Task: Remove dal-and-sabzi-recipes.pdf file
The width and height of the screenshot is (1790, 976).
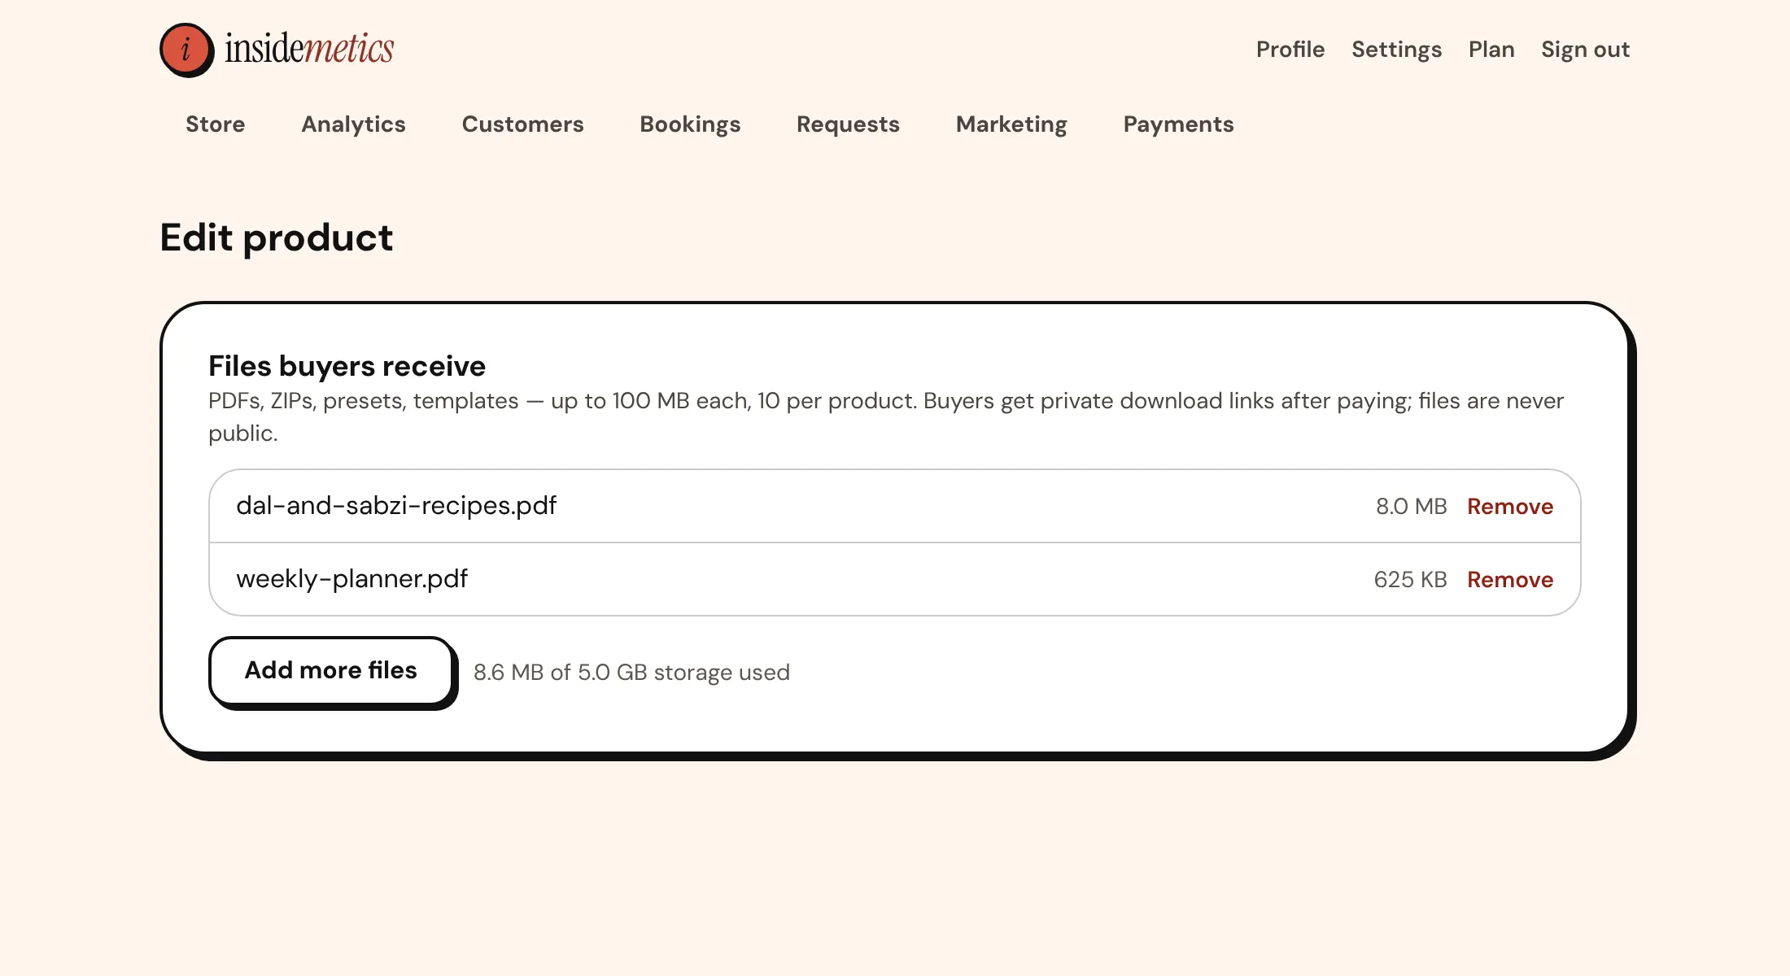Action: 1510,507
